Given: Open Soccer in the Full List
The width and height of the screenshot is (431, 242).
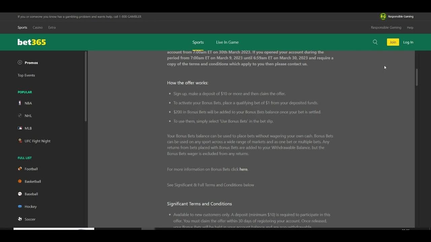Looking at the screenshot, I should click(x=30, y=219).
